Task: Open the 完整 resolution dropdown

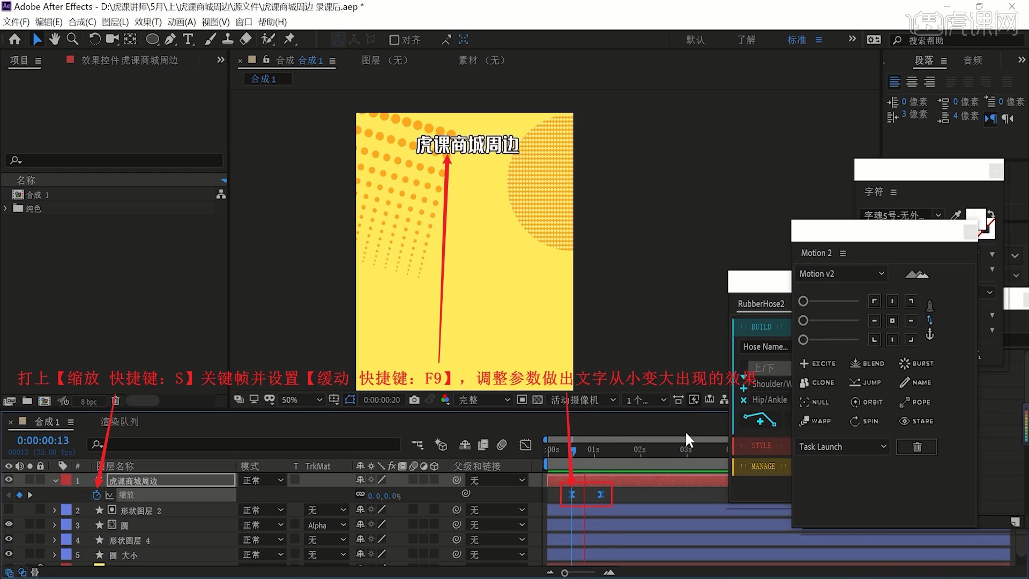Action: point(484,400)
